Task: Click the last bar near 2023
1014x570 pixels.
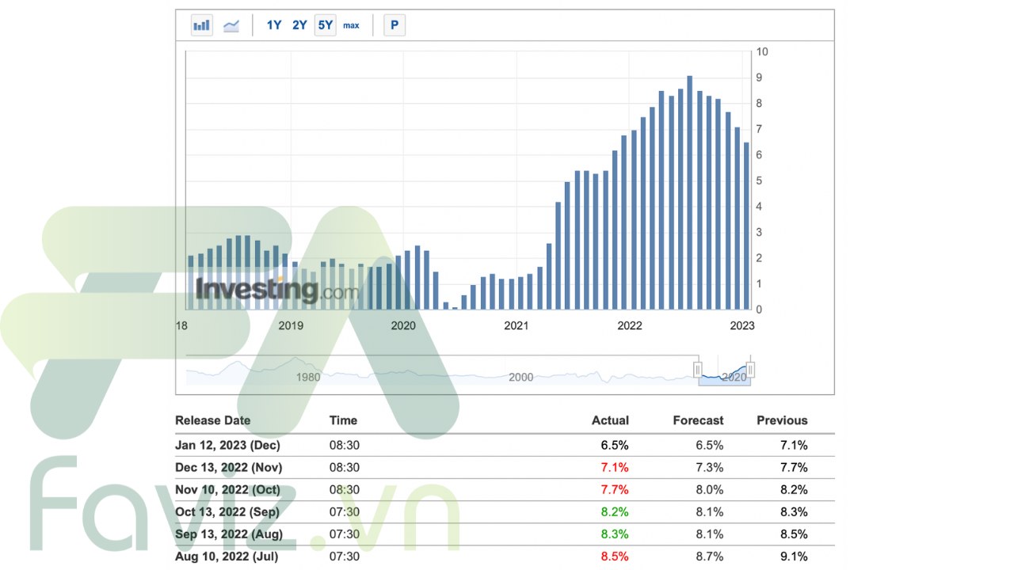Action: point(746,226)
